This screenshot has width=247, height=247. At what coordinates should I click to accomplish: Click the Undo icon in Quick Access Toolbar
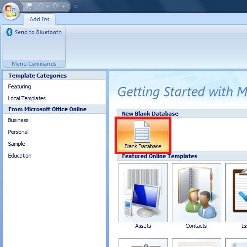(x=41, y=6)
